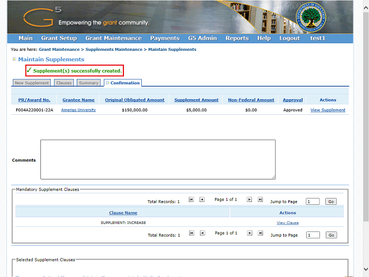
Task: Switch to the Clauses tab
Action: 64,83
